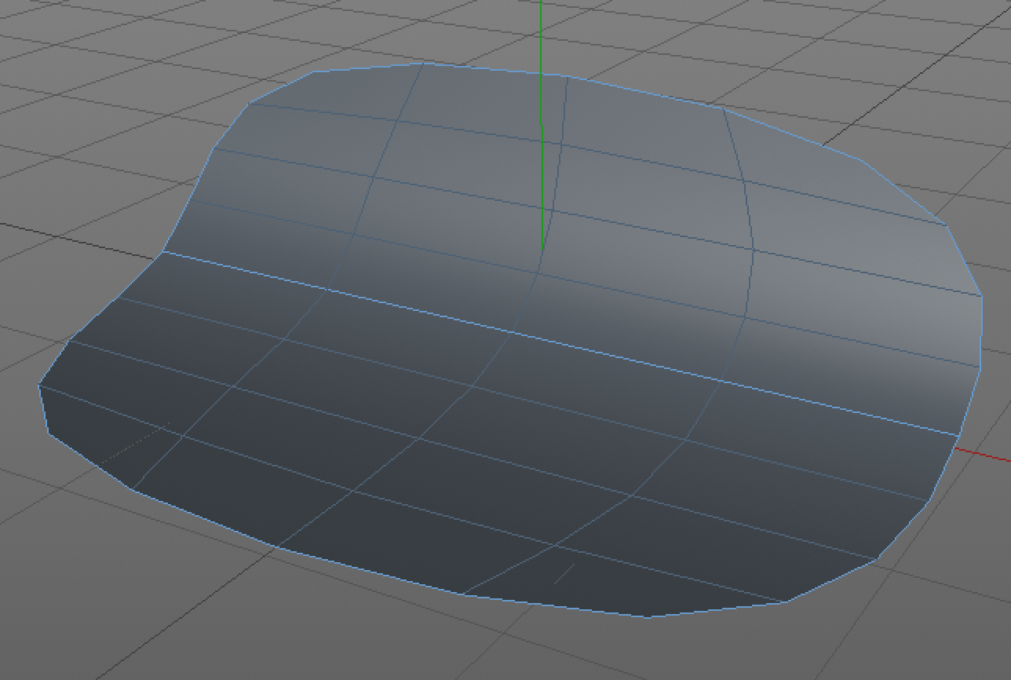
Task: Click the red X axis line beside mesh
Action: (x=984, y=454)
